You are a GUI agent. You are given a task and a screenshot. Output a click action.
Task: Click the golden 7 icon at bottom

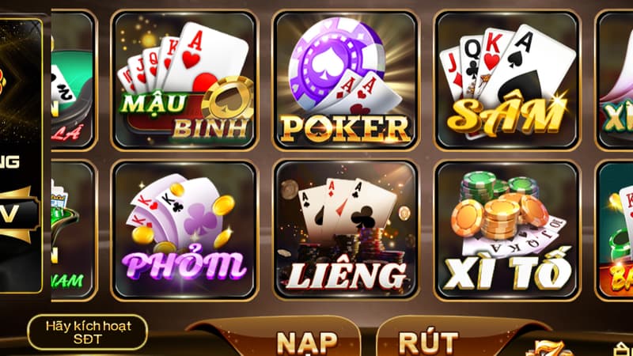pyautogui.click(x=550, y=349)
